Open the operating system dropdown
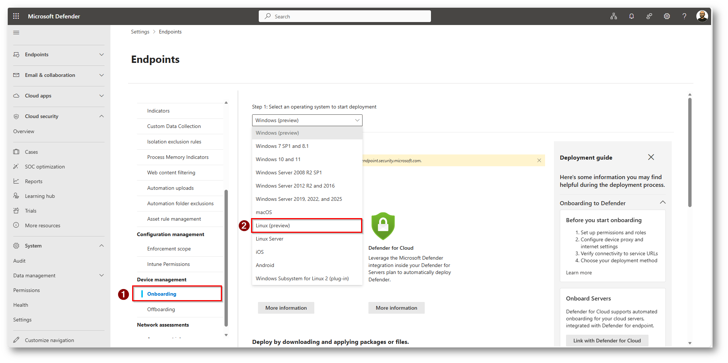Screen dimensions: 728x363 pyautogui.click(x=307, y=120)
